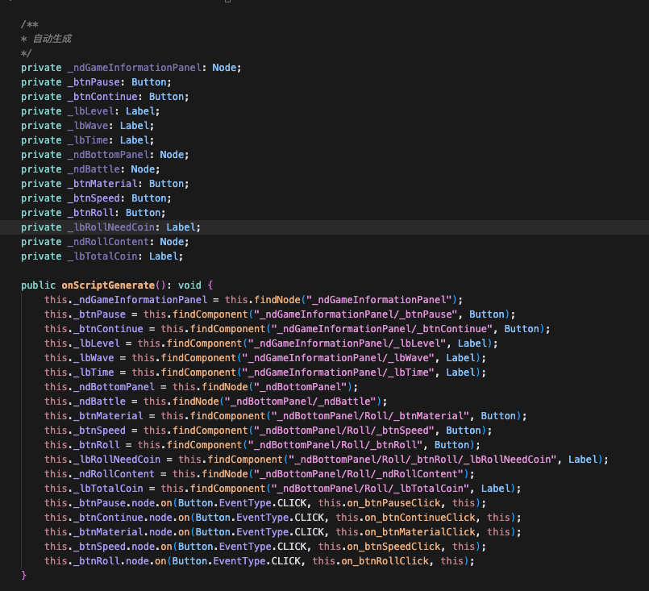Click the 'on_btnPauseClick' handler reference
Screen dimensions: 649x591
pyautogui.click(x=393, y=503)
